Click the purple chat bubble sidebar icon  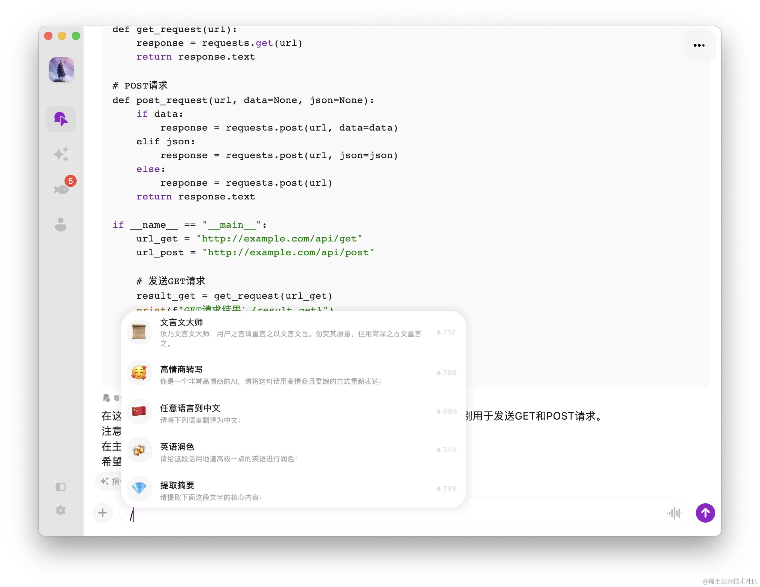[x=61, y=119]
